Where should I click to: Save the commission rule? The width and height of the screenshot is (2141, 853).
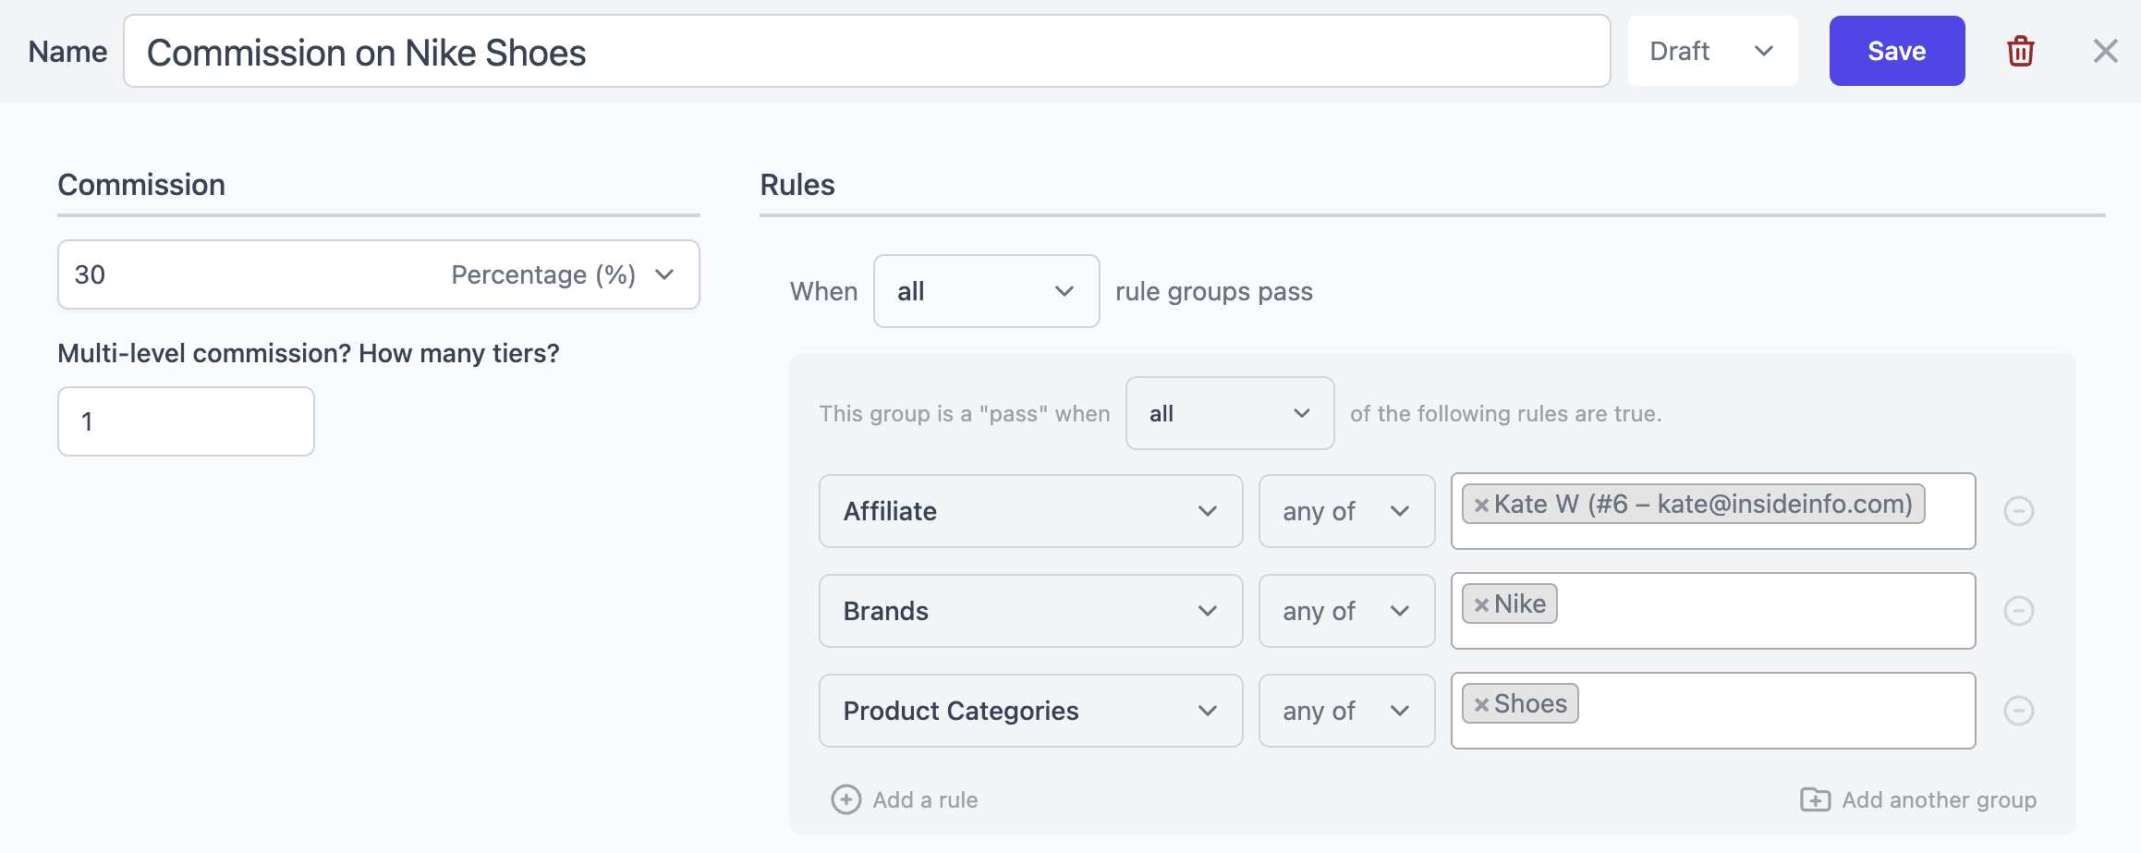(x=1896, y=51)
